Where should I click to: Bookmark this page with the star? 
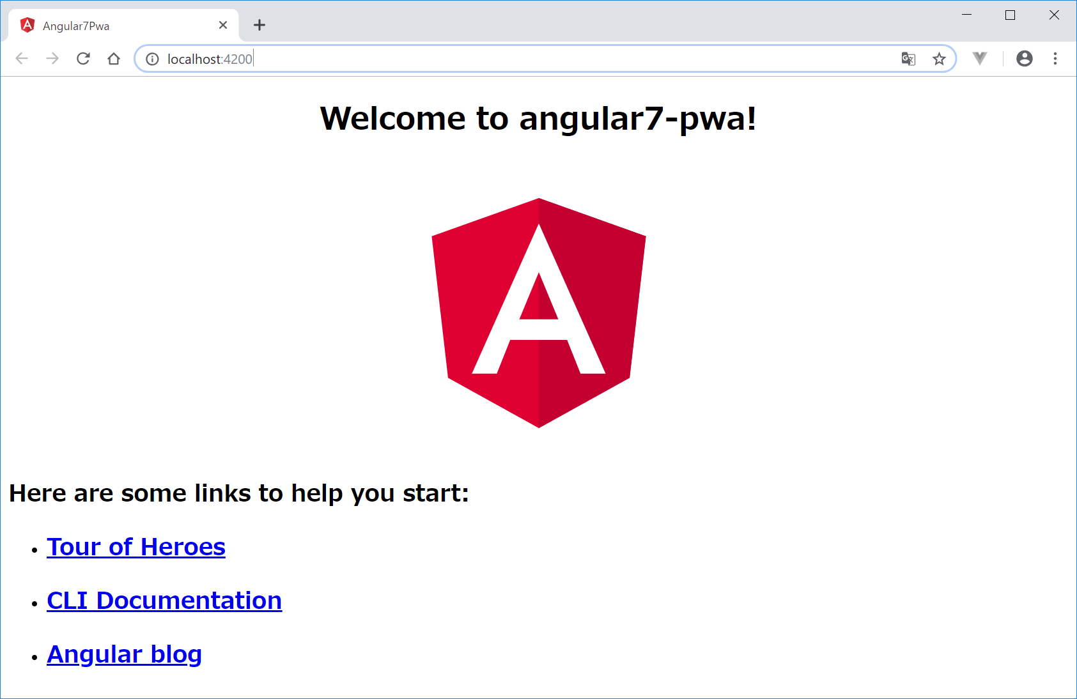[x=939, y=59]
